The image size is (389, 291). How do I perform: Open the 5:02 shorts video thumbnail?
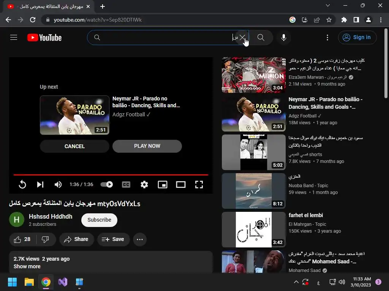coord(253,152)
